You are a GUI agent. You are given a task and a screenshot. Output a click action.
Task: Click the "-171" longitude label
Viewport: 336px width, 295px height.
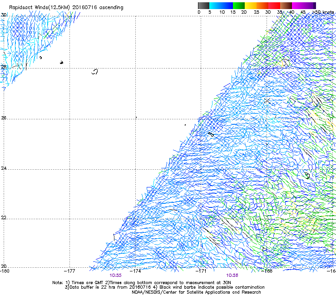point(201,271)
